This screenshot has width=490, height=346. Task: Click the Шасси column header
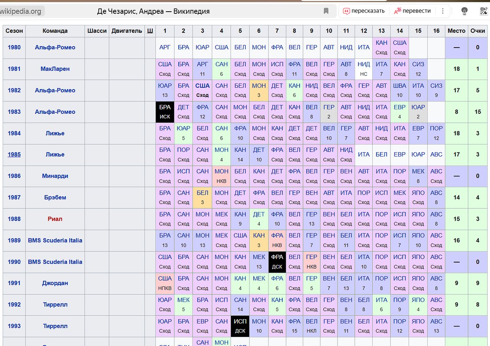click(x=97, y=31)
